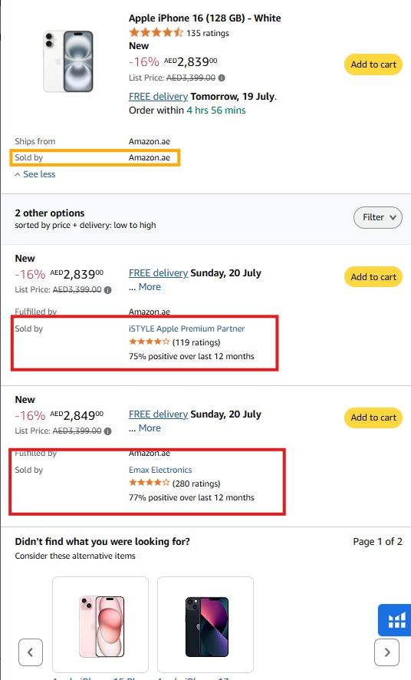Open the pink iPhone alternative item thumbnail
The height and width of the screenshot is (680, 411).
(100, 625)
